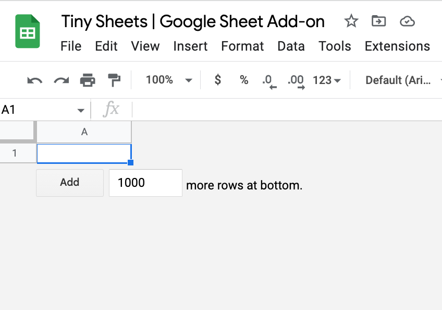
Task: Check the cloud save status
Action: [407, 21]
